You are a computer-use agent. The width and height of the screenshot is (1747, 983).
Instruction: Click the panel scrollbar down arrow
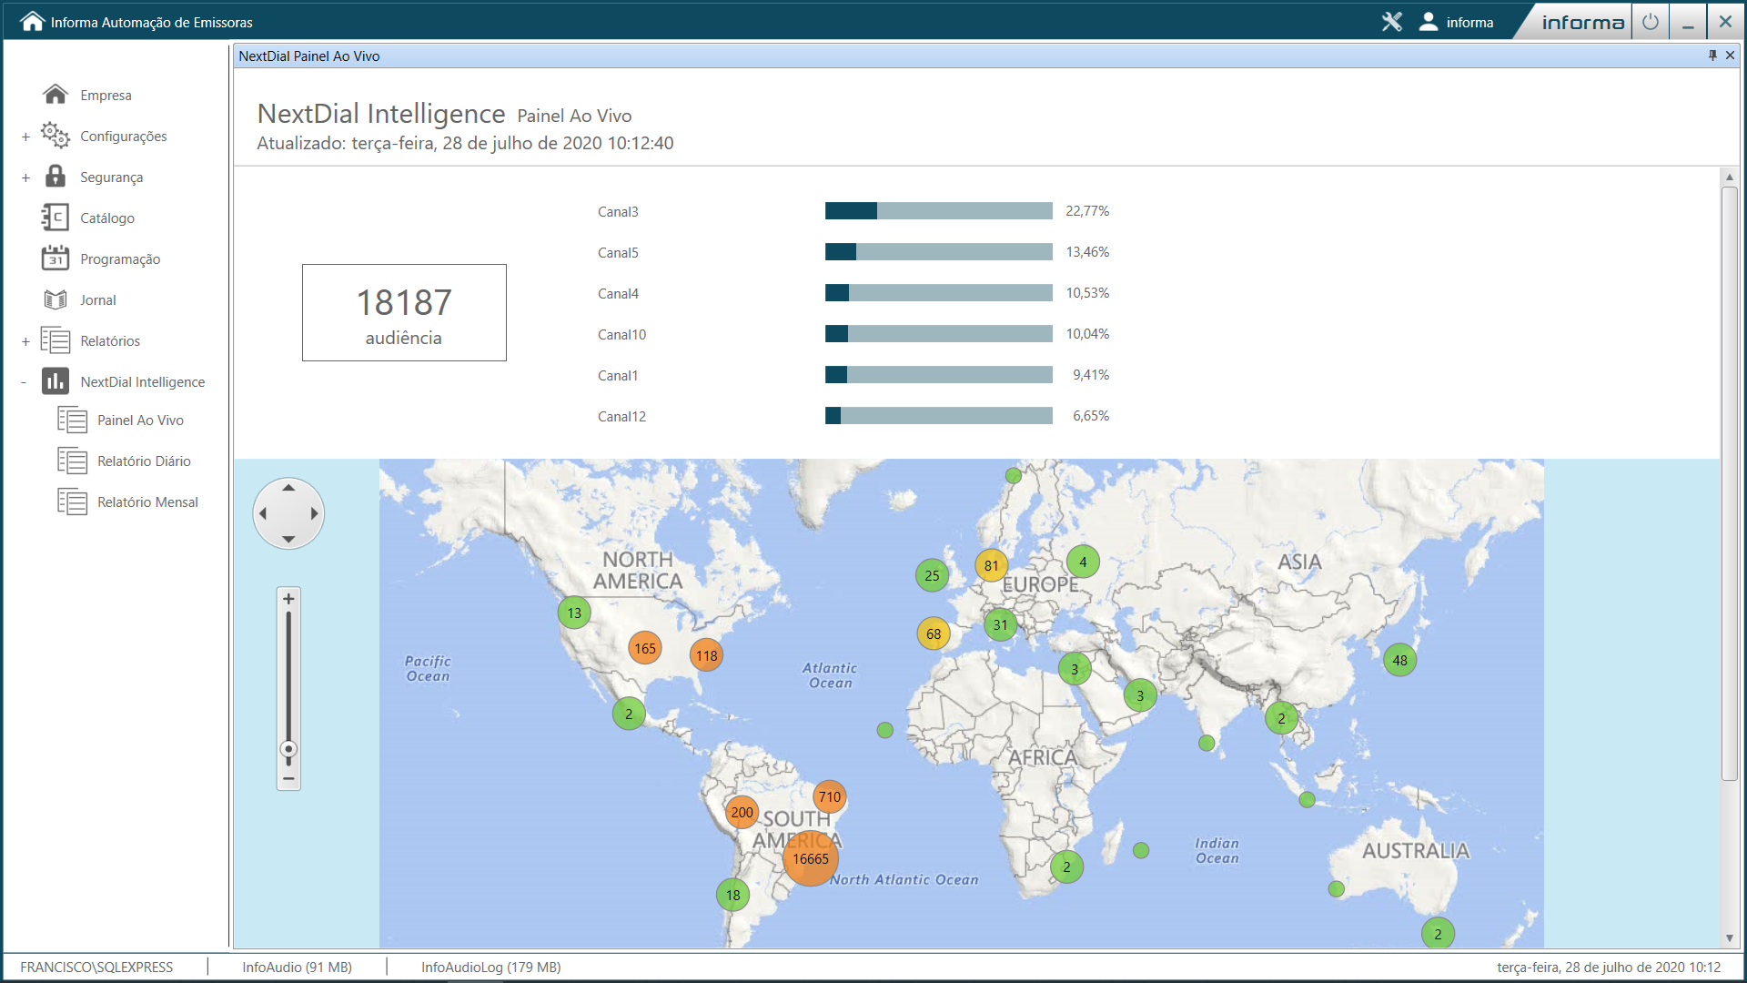(x=1730, y=938)
